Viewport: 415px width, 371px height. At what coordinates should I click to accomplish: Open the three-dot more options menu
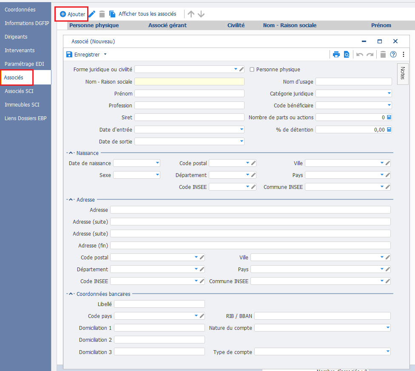pyautogui.click(x=404, y=54)
